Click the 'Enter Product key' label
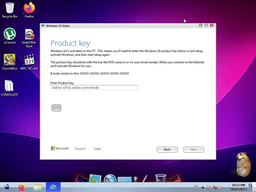256x192 pixels. 62,83
